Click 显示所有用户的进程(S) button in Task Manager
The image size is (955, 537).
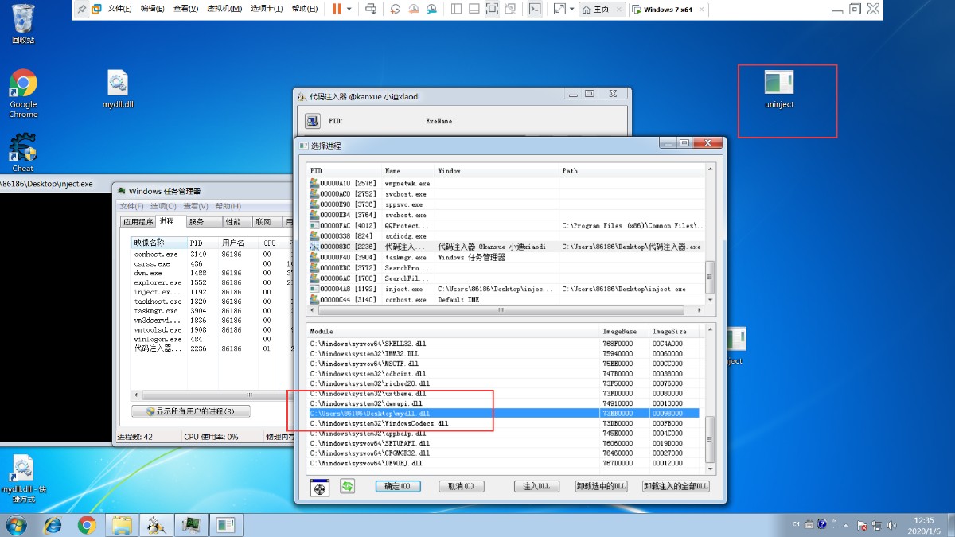pos(191,411)
